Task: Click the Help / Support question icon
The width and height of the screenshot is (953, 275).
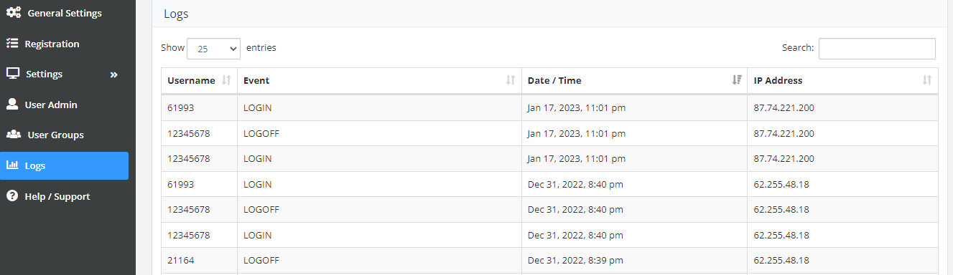Action: pyautogui.click(x=12, y=196)
